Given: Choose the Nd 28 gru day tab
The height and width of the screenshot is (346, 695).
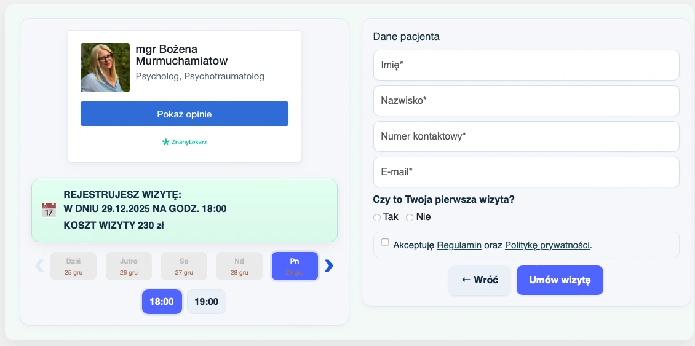Looking at the screenshot, I should pos(239,266).
